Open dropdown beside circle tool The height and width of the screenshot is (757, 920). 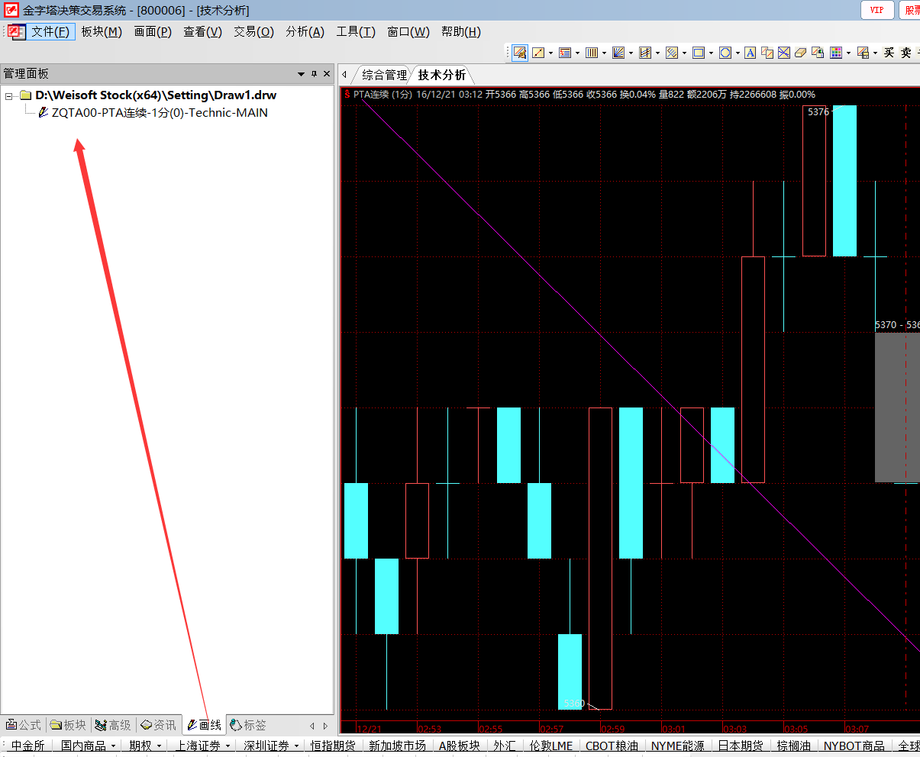point(738,53)
